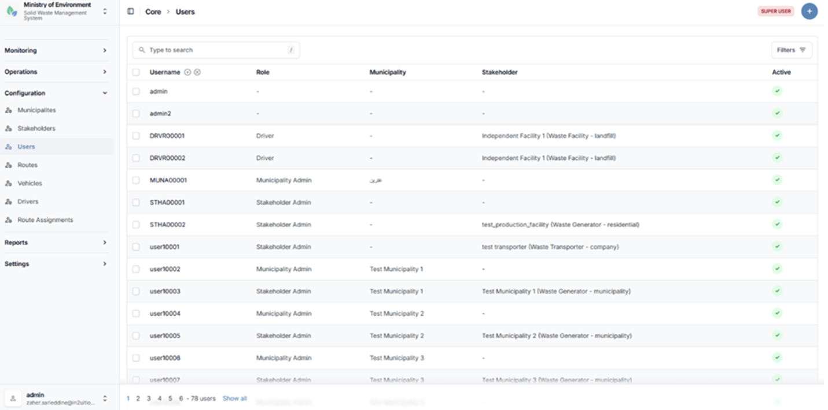Click the Stakeholder column header
828x410 pixels.
(499, 72)
